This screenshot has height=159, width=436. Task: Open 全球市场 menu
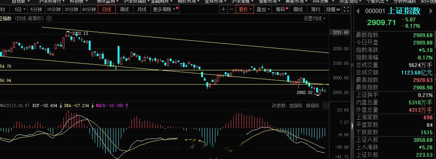(215, 1)
